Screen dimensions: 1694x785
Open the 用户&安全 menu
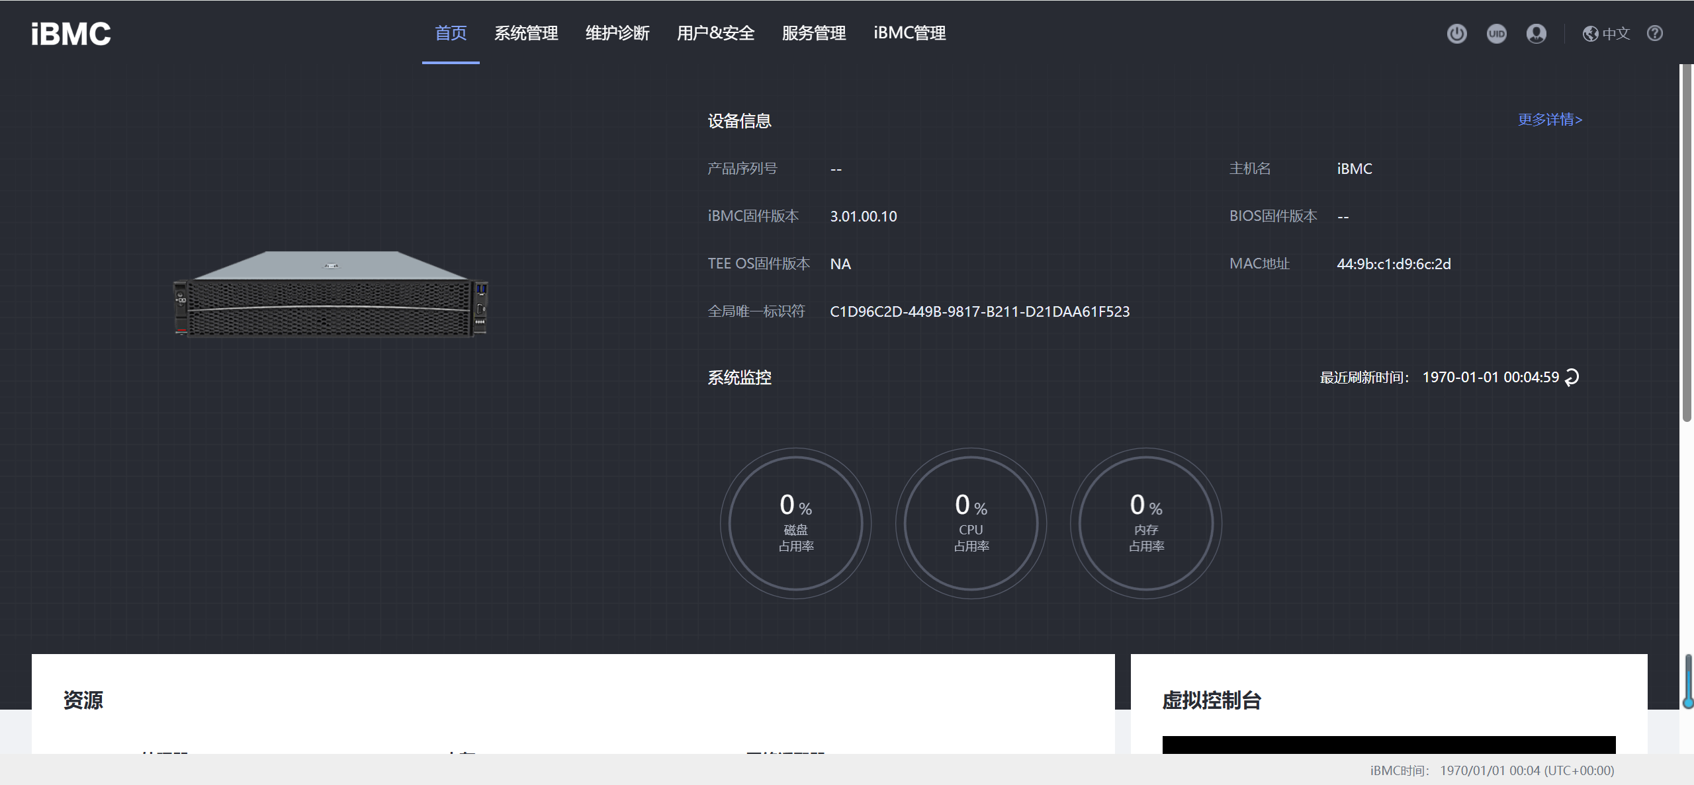coord(715,33)
